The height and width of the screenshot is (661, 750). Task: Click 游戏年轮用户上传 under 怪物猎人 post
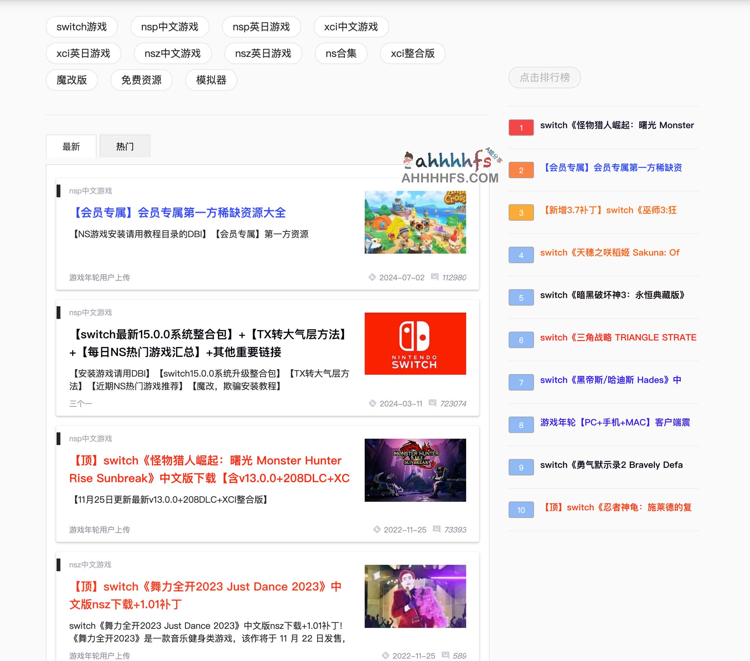(x=100, y=530)
